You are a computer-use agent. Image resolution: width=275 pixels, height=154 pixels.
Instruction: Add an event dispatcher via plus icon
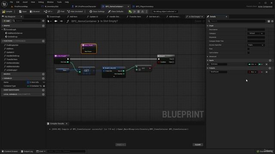pyautogui.click(x=43, y=90)
